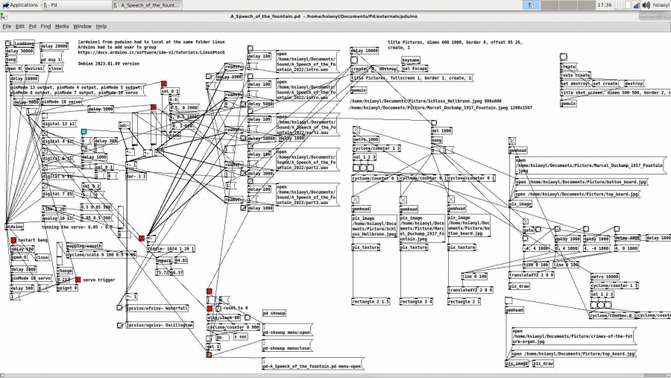Open the Edit menu
This screenshot has width=671, height=378.
pos(20,26)
